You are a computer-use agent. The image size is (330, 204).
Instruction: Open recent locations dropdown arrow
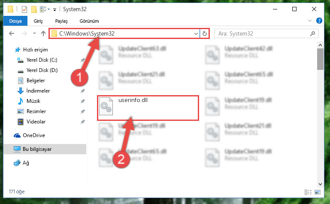[x=34, y=33]
